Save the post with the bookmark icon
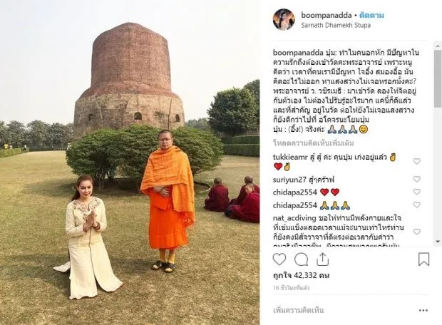The width and height of the screenshot is (442, 325). [x=423, y=259]
